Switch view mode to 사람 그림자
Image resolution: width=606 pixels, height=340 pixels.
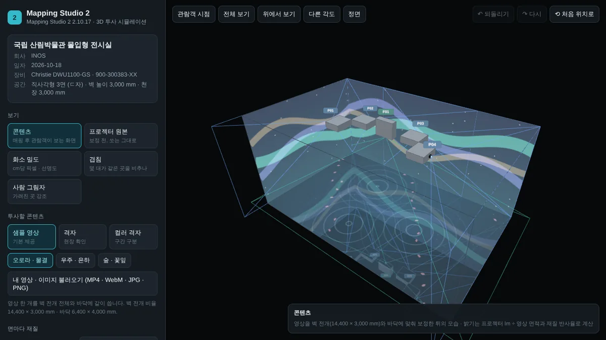click(x=44, y=191)
